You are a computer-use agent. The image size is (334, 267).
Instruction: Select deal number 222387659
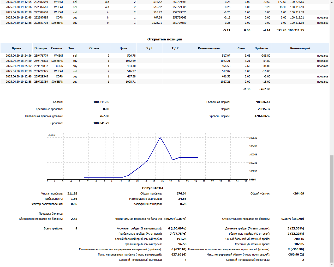(41, 2)
